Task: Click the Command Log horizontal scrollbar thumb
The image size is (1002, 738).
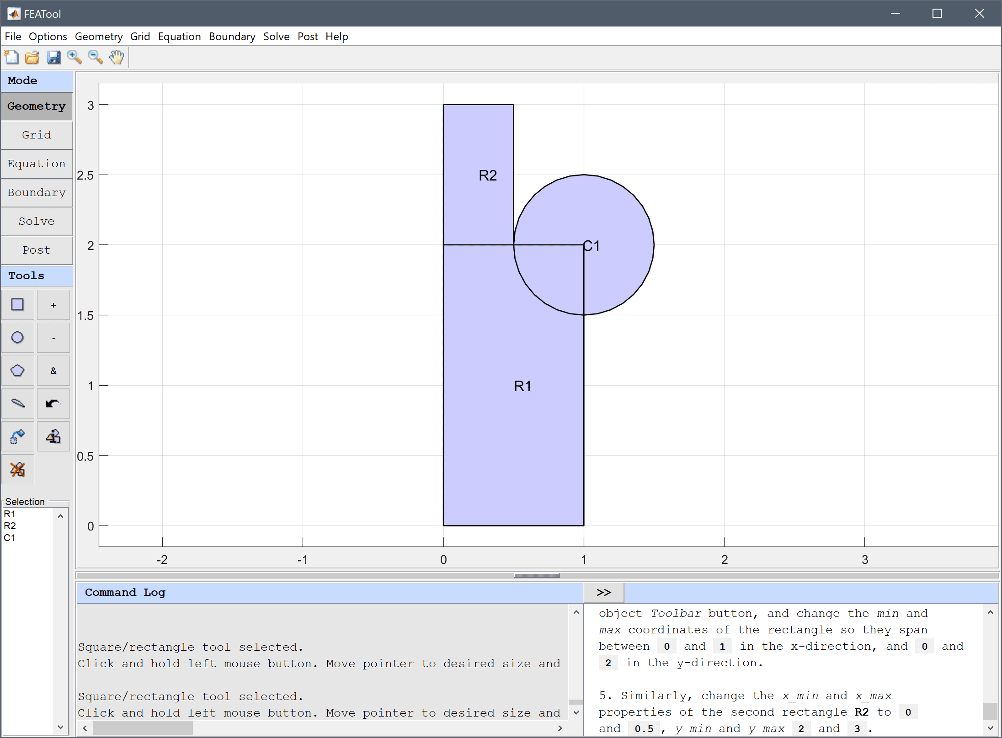Action: [x=143, y=728]
